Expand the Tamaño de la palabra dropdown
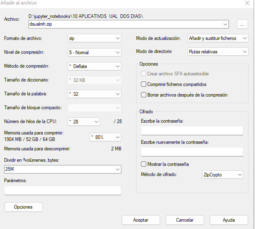The height and width of the screenshot is (229, 255). pyautogui.click(x=94, y=94)
